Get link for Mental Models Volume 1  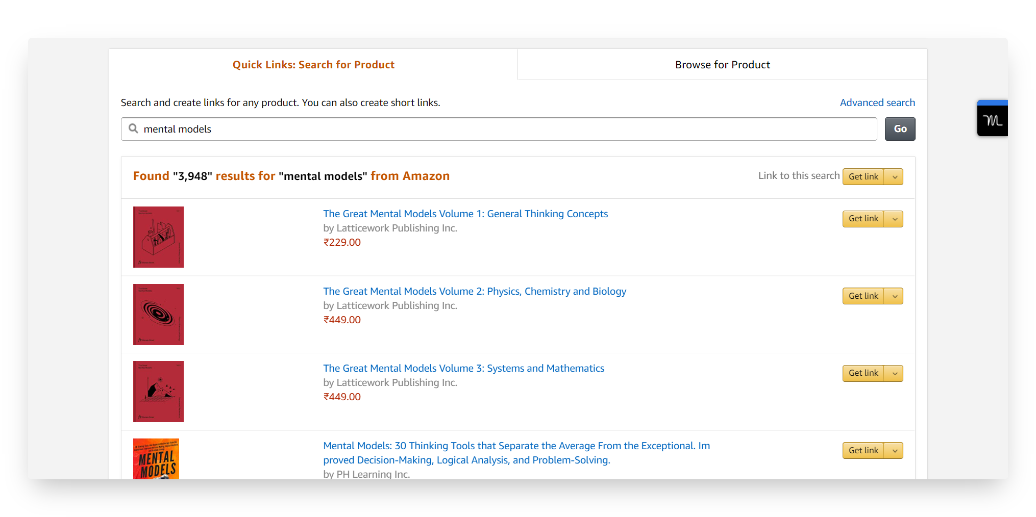863,219
